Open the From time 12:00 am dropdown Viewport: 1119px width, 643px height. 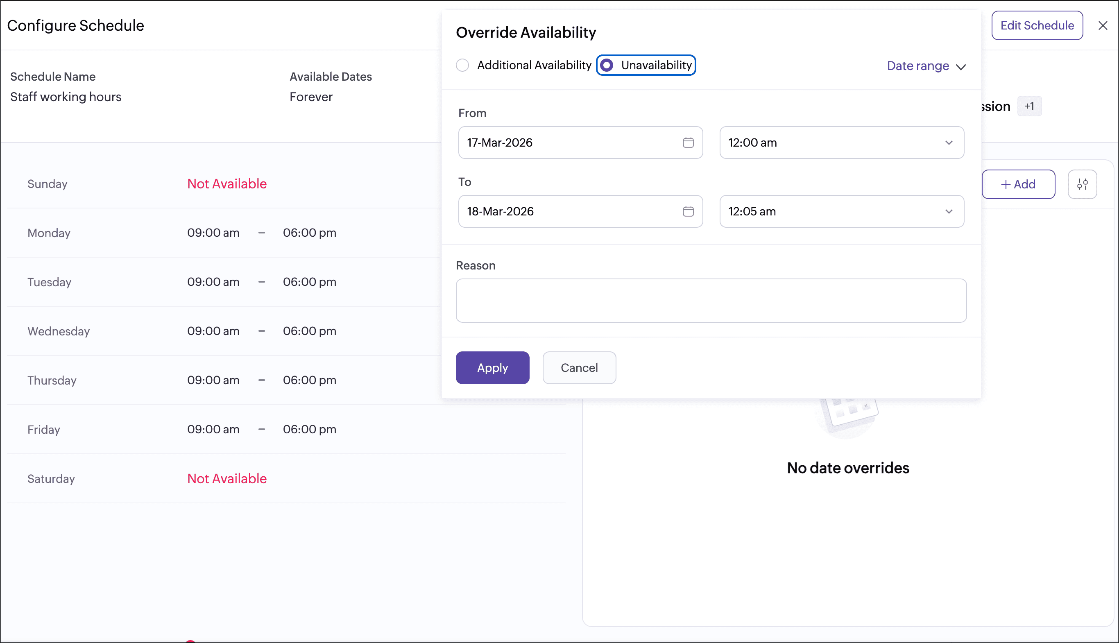(x=841, y=143)
